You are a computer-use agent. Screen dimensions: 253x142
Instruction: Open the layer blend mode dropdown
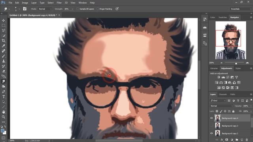tap(221, 106)
